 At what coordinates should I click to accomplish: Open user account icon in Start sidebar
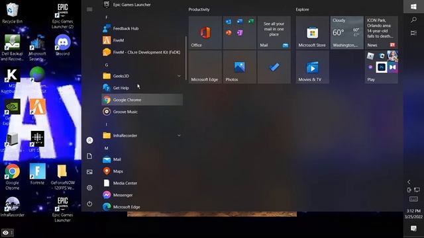point(89,140)
